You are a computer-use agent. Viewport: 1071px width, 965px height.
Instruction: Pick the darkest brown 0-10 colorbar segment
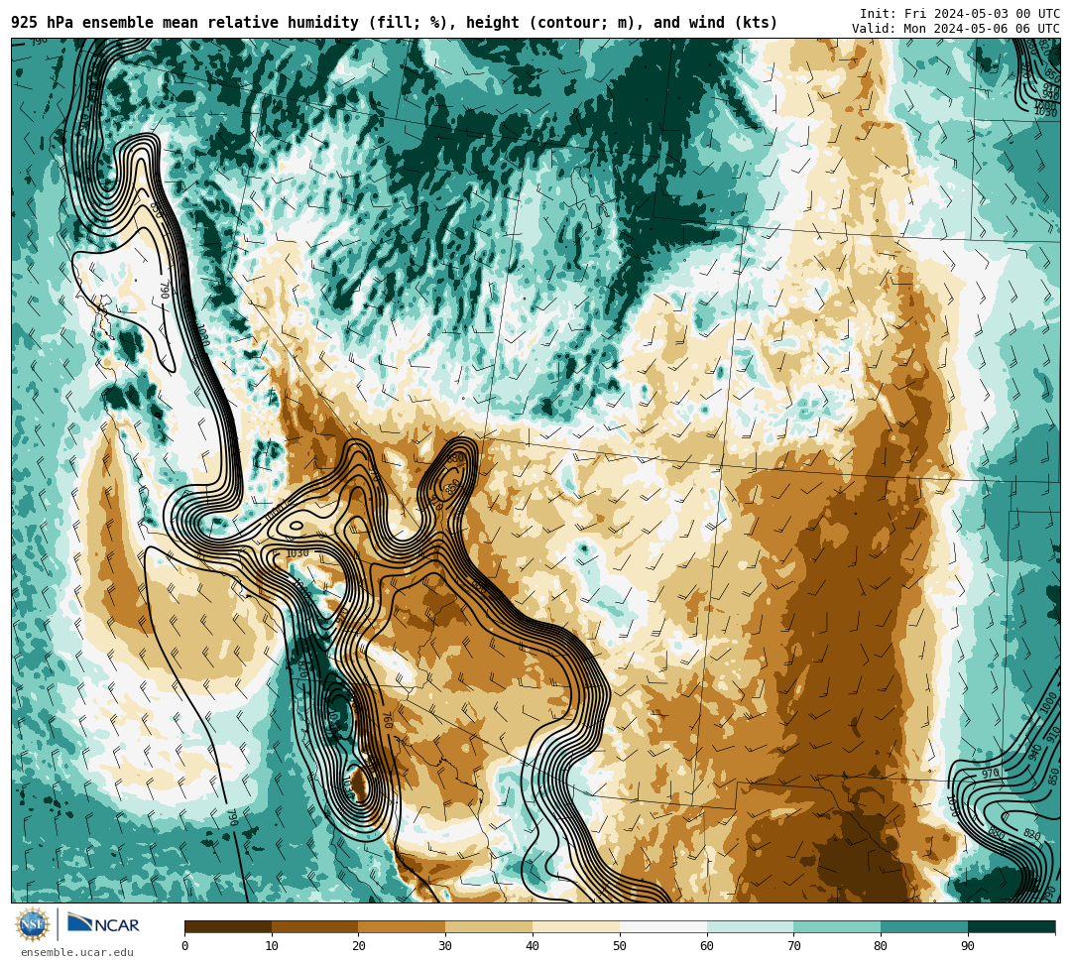click(228, 926)
